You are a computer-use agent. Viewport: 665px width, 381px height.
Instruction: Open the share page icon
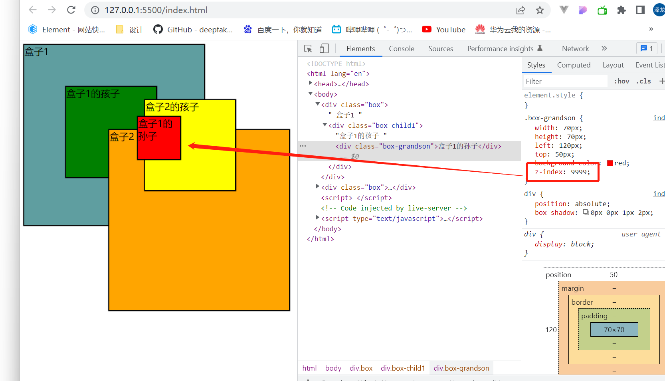click(521, 10)
